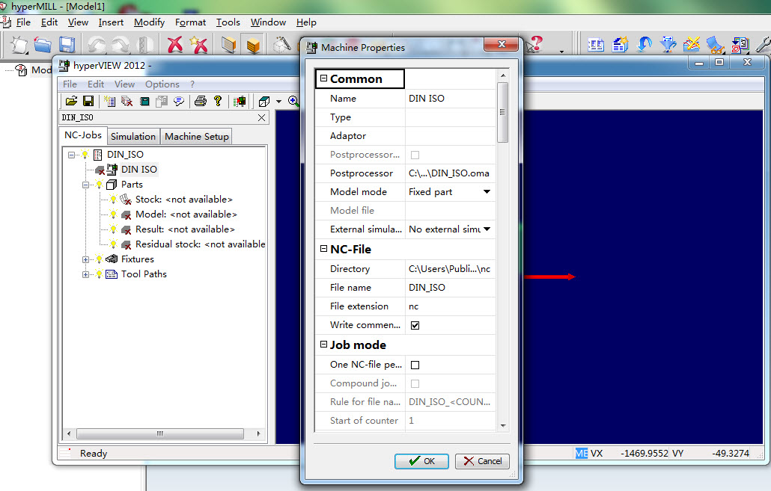Image resolution: width=771 pixels, height=491 pixels.
Task: Open file via hyperVIEW yellow folder icon
Action: point(71,101)
